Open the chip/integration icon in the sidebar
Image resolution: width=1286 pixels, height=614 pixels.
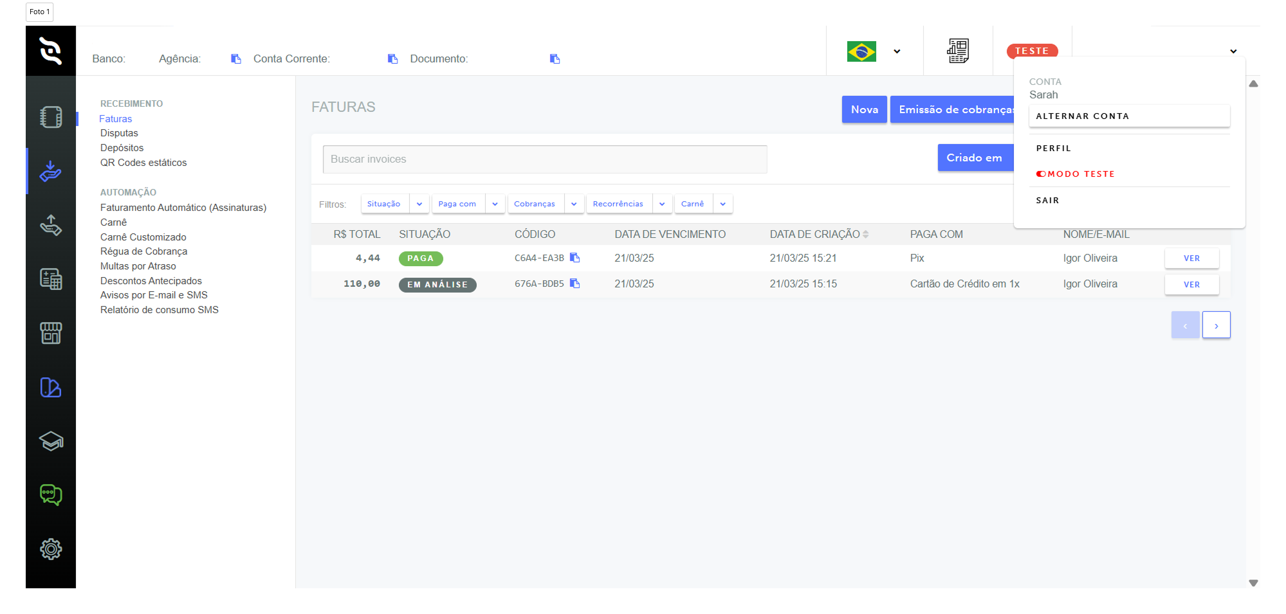point(51,117)
